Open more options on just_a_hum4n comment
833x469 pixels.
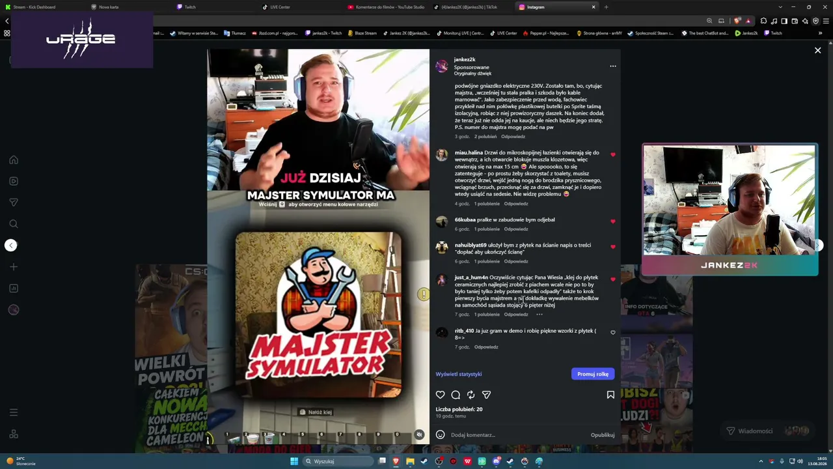tap(539, 315)
